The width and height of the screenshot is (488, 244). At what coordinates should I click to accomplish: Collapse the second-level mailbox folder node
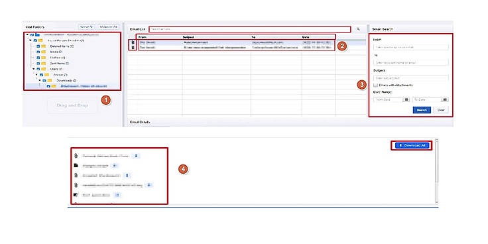30,40
